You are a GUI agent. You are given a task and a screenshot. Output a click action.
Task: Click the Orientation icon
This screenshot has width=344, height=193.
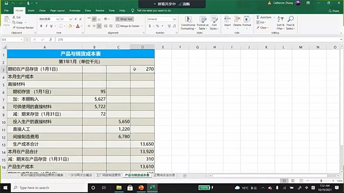point(106,19)
